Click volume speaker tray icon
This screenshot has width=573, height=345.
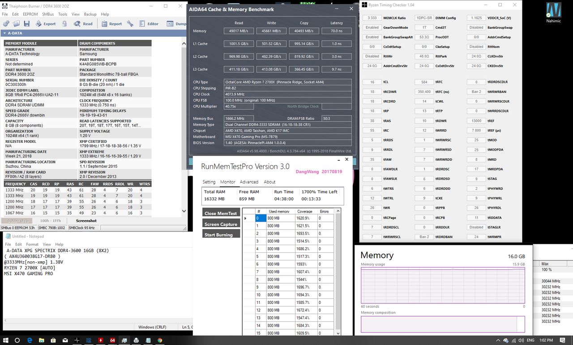coord(521,341)
